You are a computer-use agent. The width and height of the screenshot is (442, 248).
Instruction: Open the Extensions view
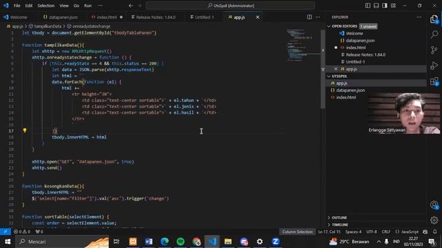point(434,81)
